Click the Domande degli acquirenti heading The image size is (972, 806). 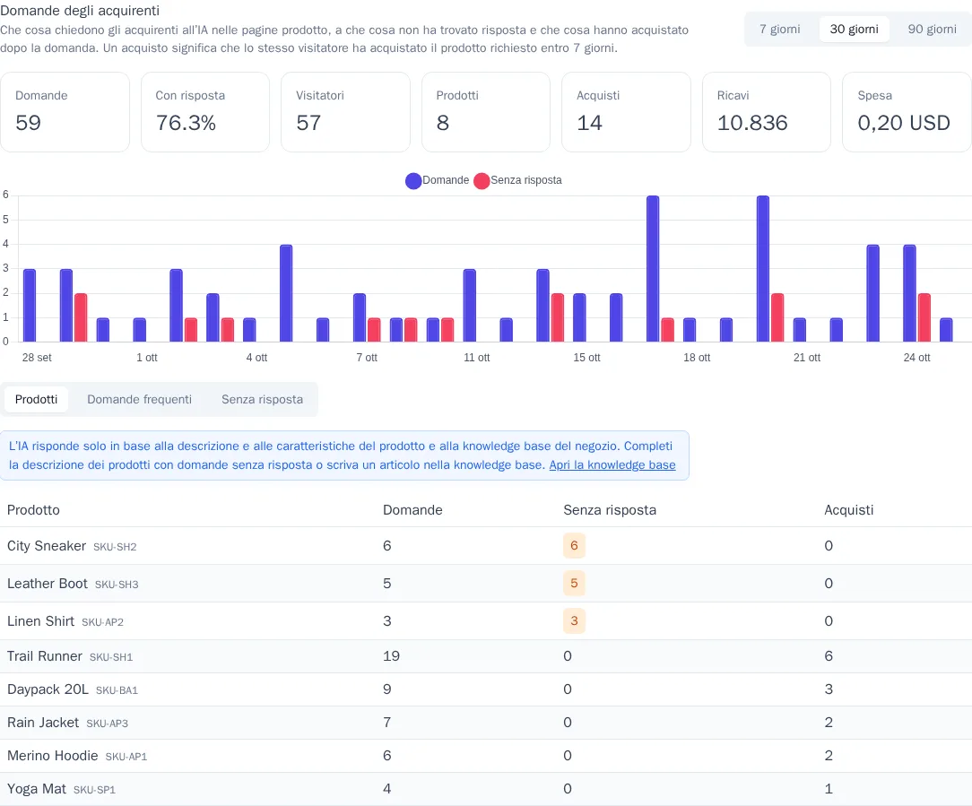[x=80, y=11]
